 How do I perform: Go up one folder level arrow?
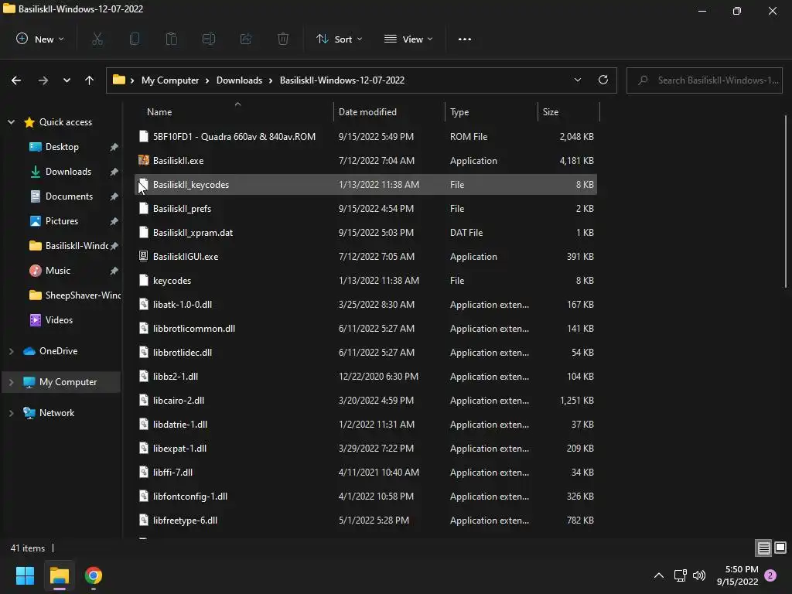[x=90, y=80]
